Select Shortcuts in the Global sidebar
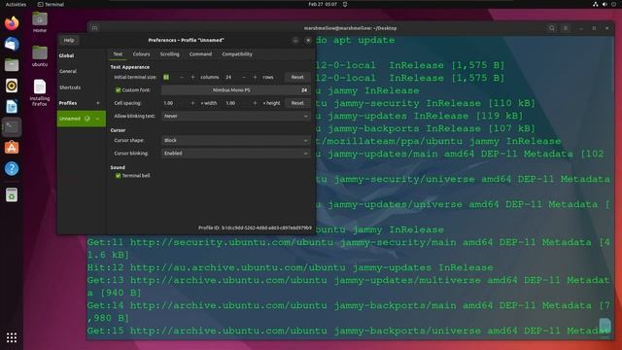Screen dimensions: 622x350 tap(70, 87)
